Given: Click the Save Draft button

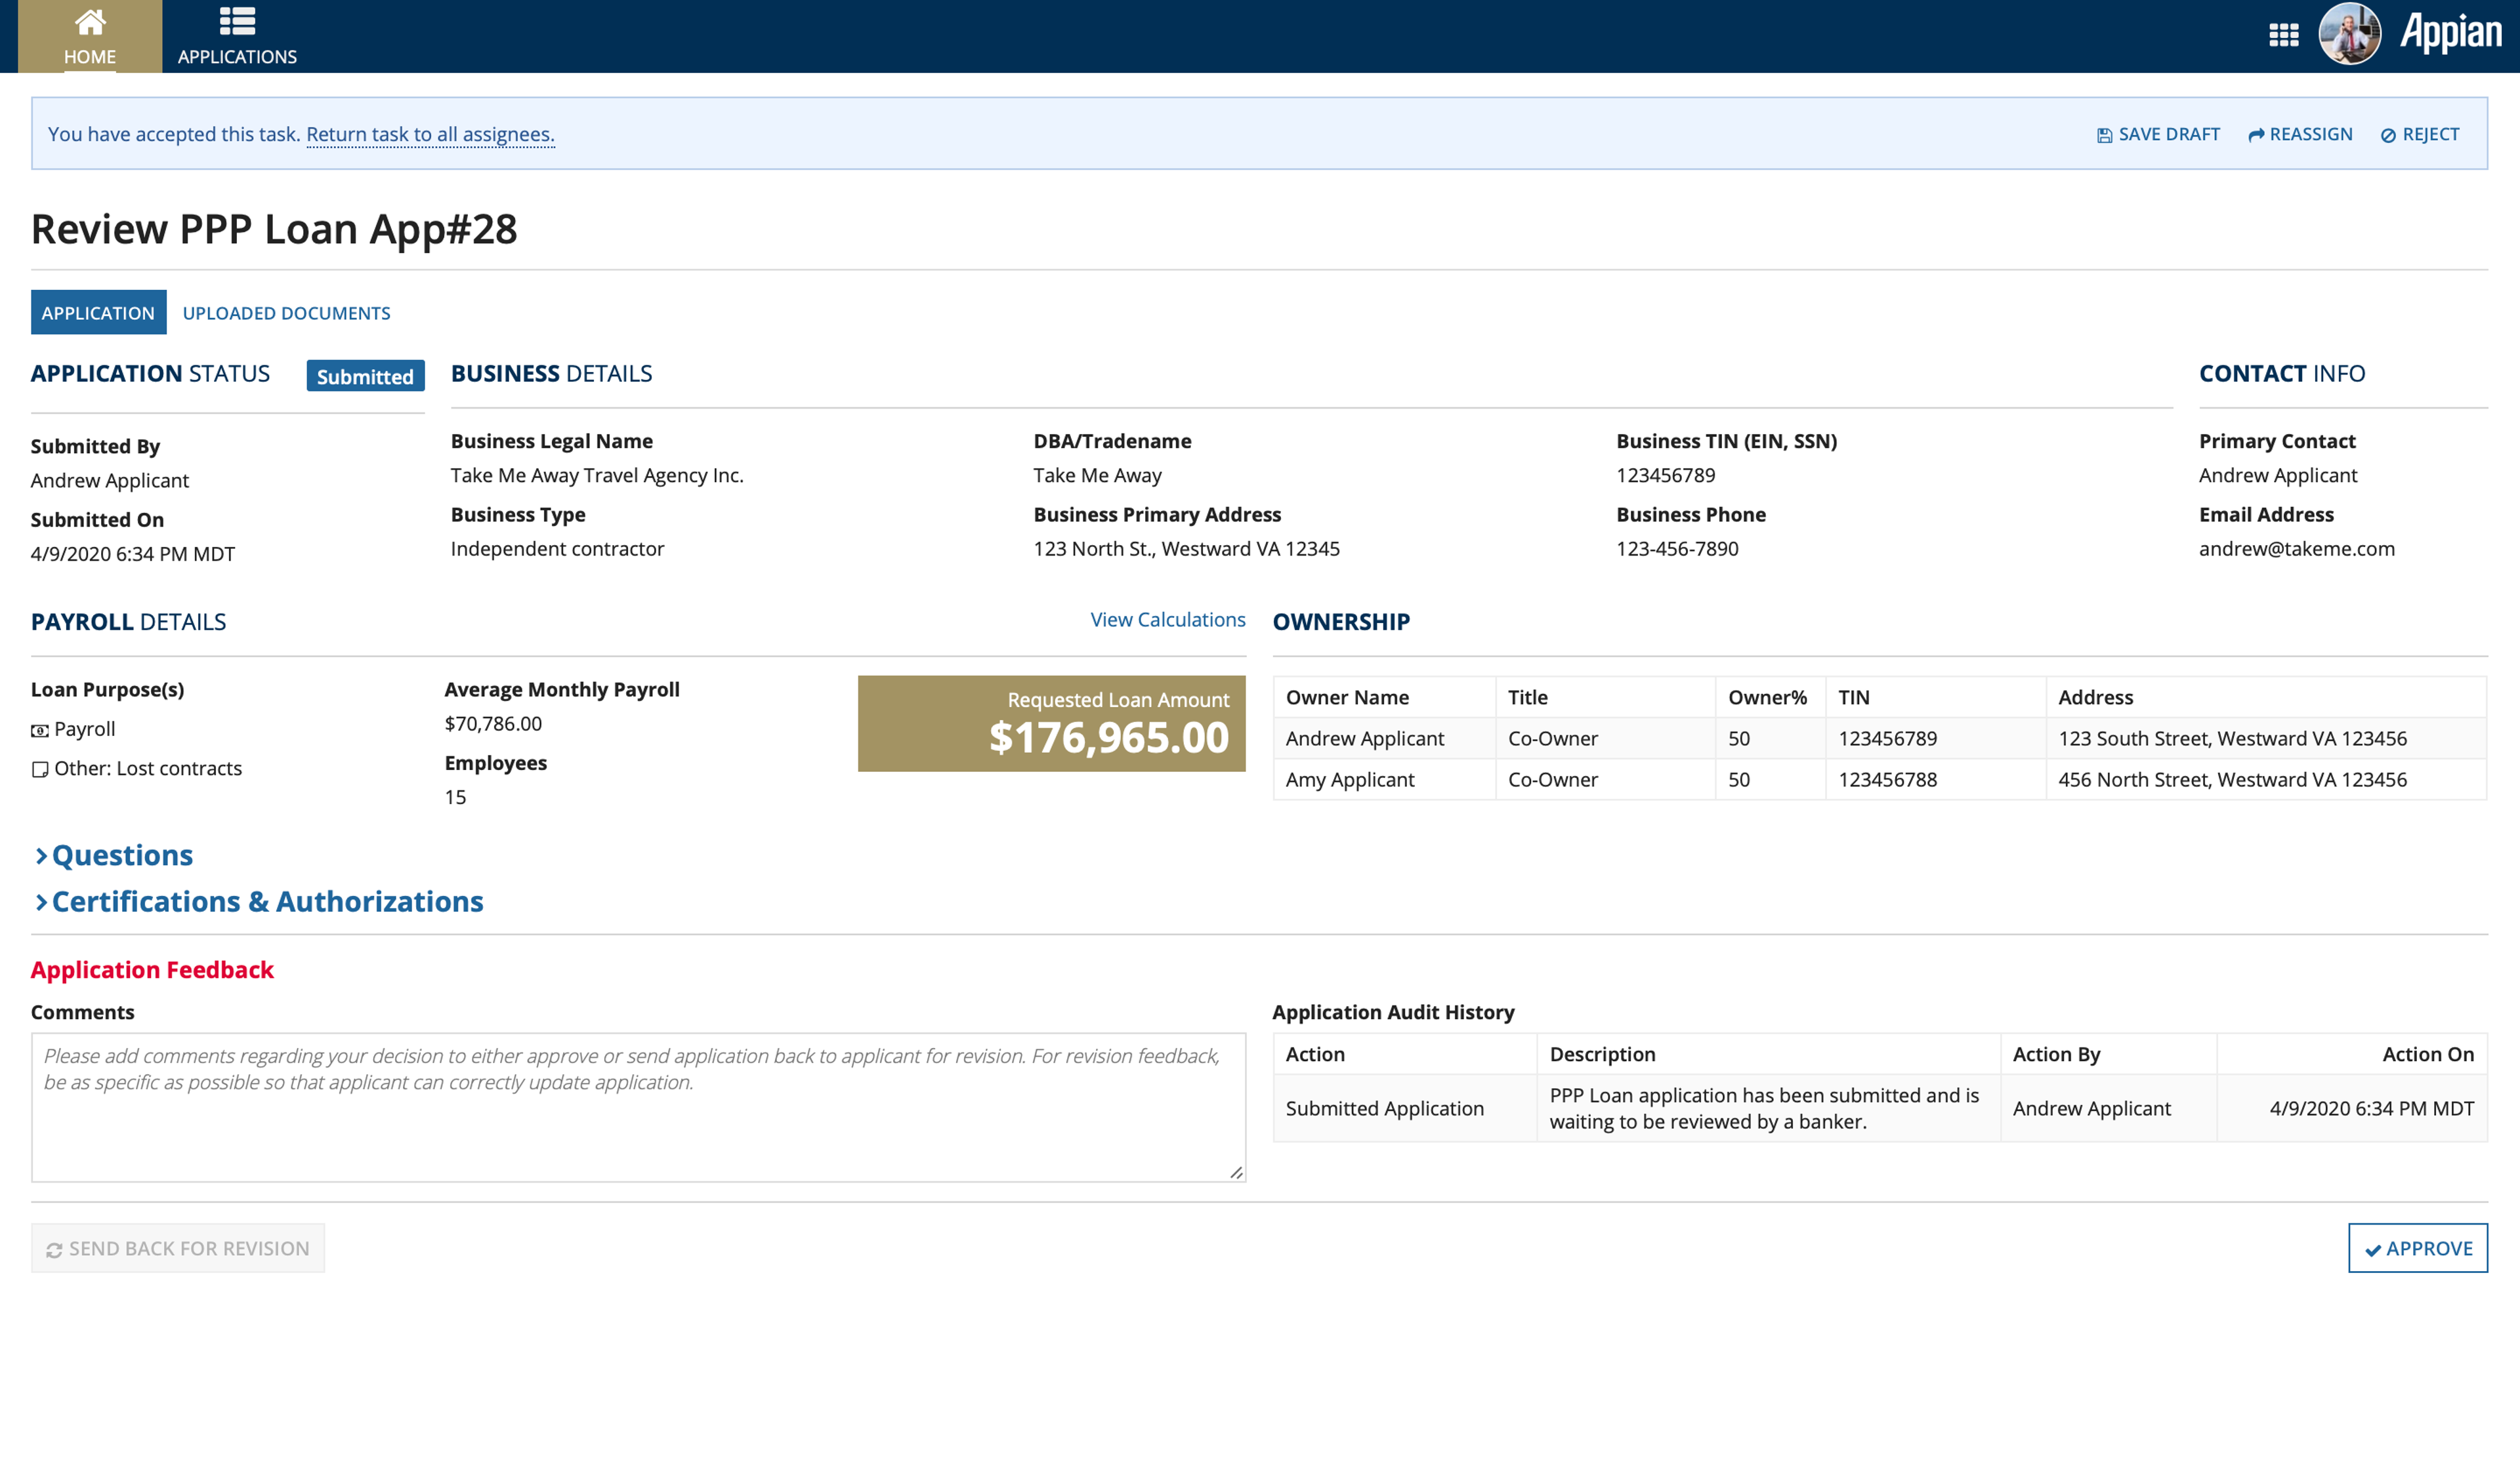Looking at the screenshot, I should [2158, 134].
